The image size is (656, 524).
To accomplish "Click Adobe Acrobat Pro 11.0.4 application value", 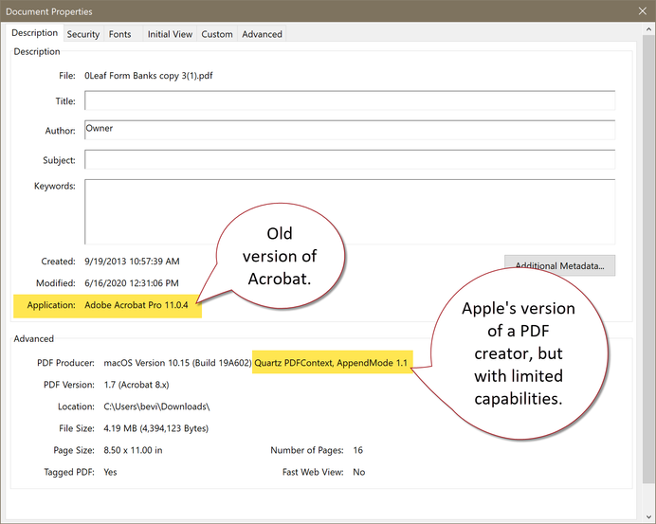I will pyautogui.click(x=137, y=305).
